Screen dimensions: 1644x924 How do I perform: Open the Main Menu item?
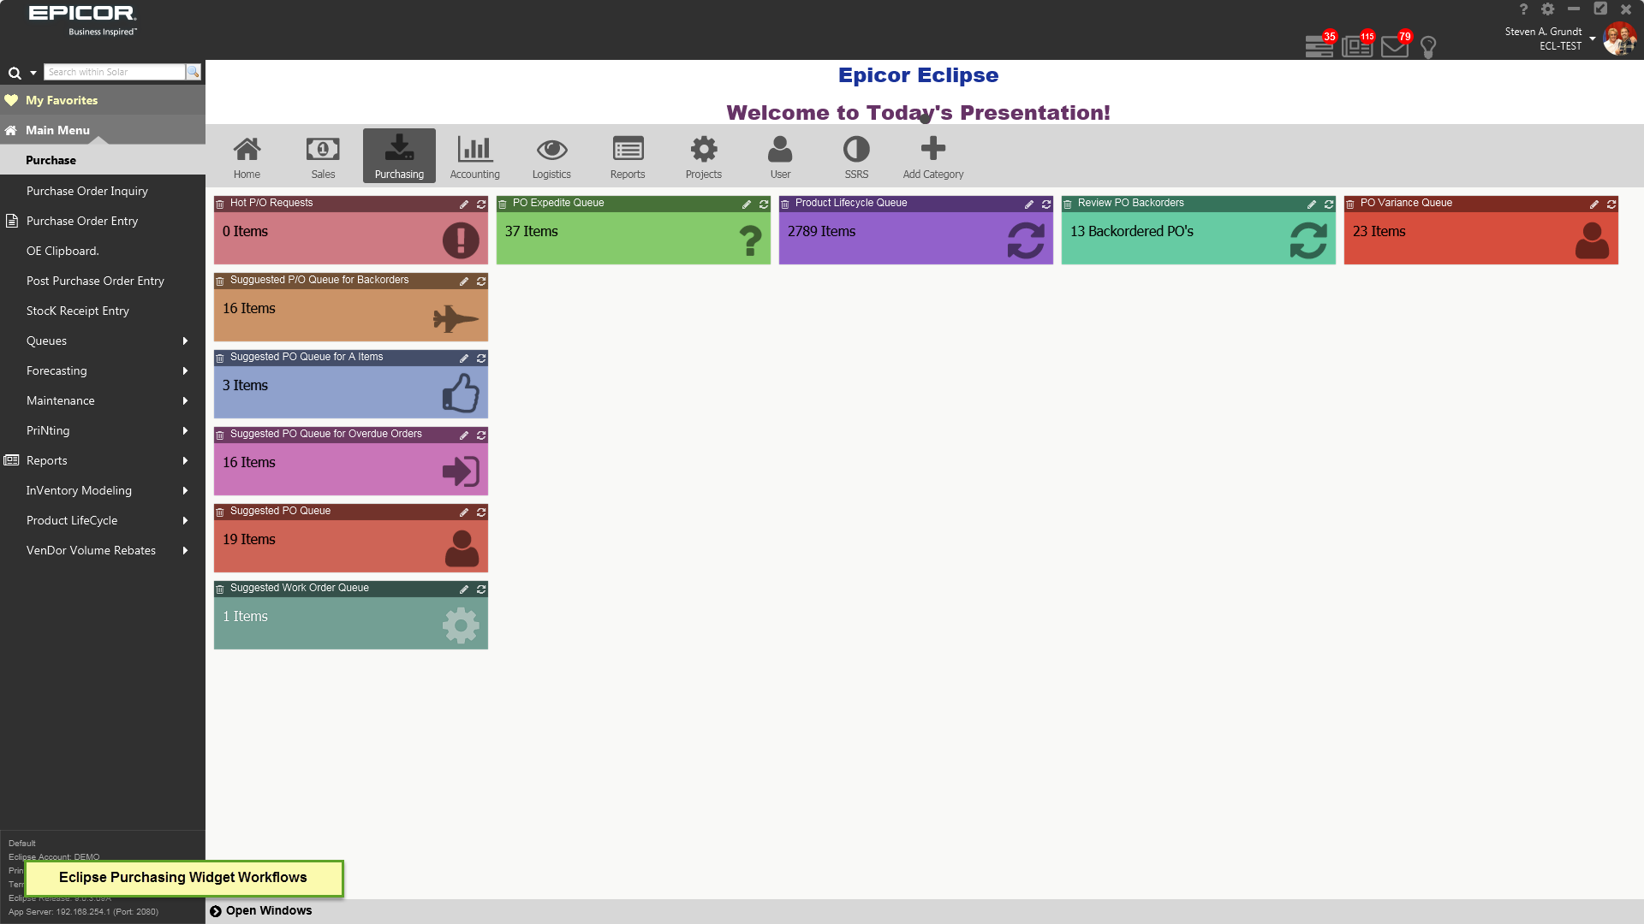(57, 128)
